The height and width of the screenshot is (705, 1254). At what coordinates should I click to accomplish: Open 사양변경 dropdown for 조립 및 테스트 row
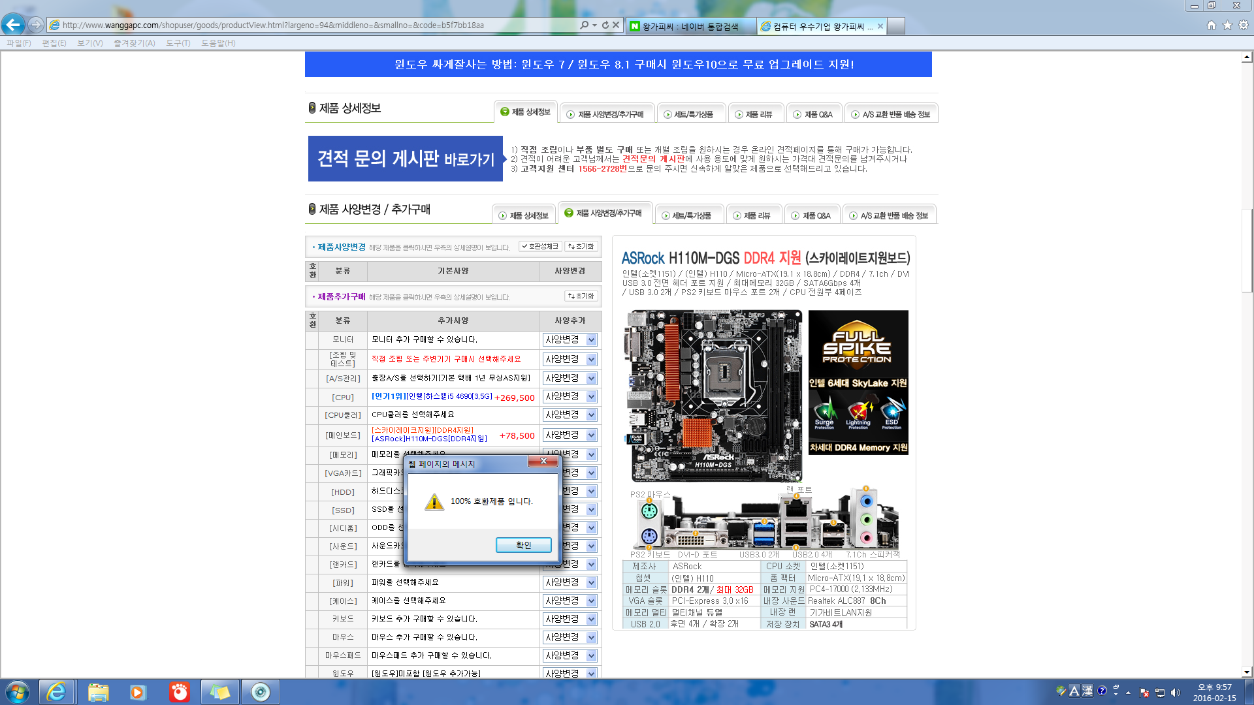570,359
